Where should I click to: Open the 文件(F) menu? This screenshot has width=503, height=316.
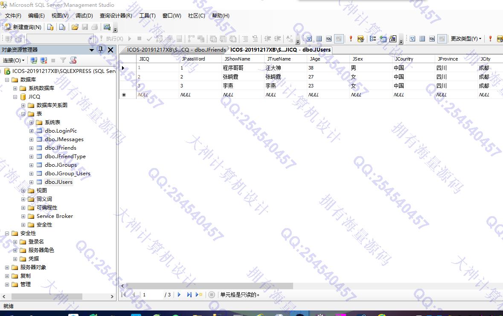pos(13,16)
